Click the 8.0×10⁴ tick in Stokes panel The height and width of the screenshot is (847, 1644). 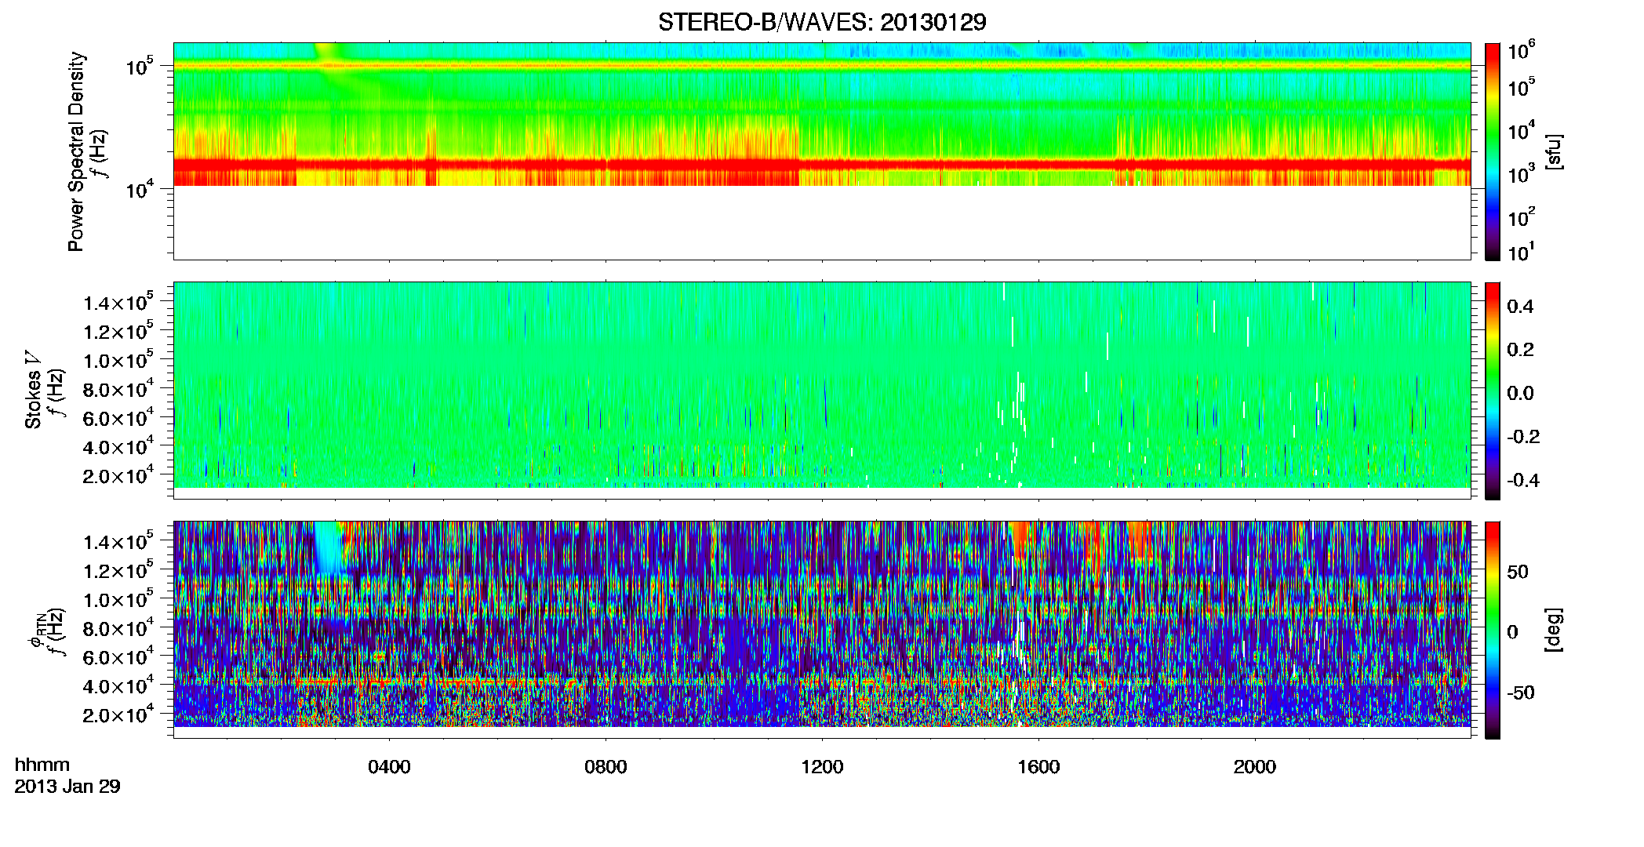[119, 388]
